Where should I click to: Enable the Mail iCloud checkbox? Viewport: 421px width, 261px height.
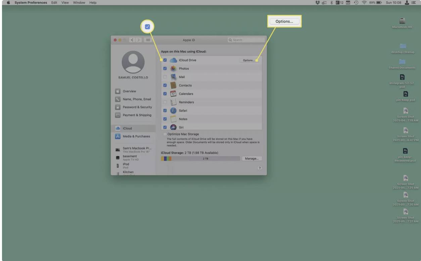click(x=165, y=76)
